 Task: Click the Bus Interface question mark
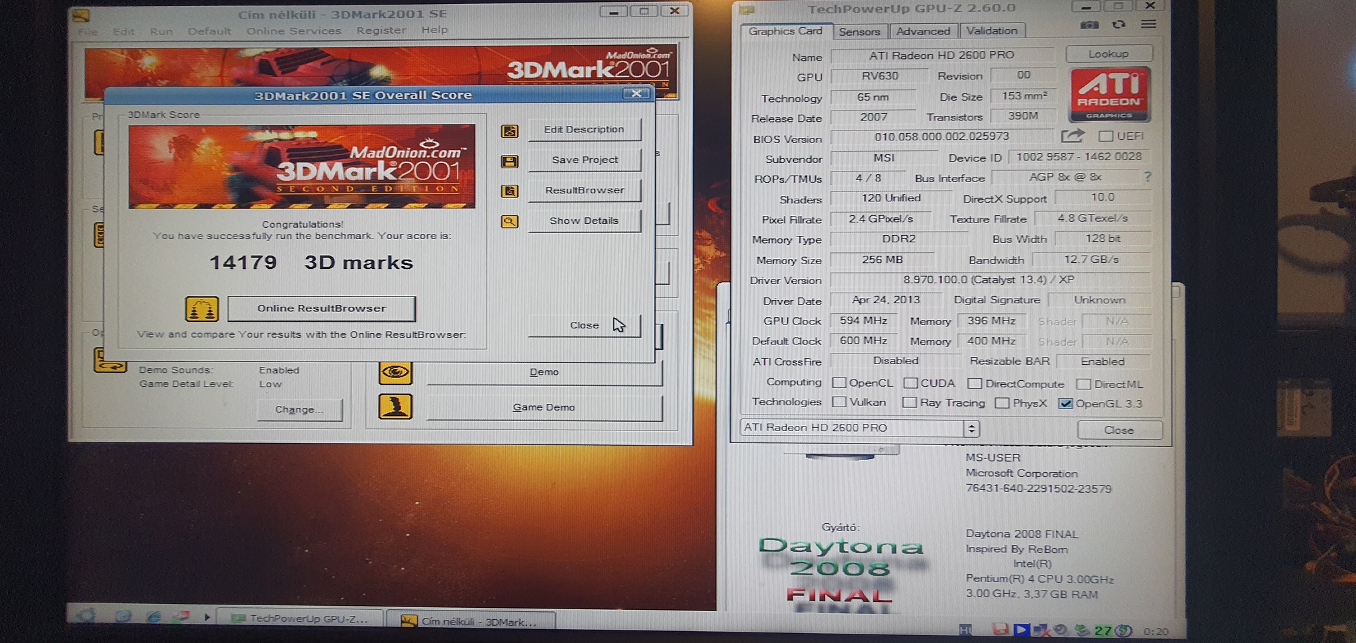[x=1147, y=177]
